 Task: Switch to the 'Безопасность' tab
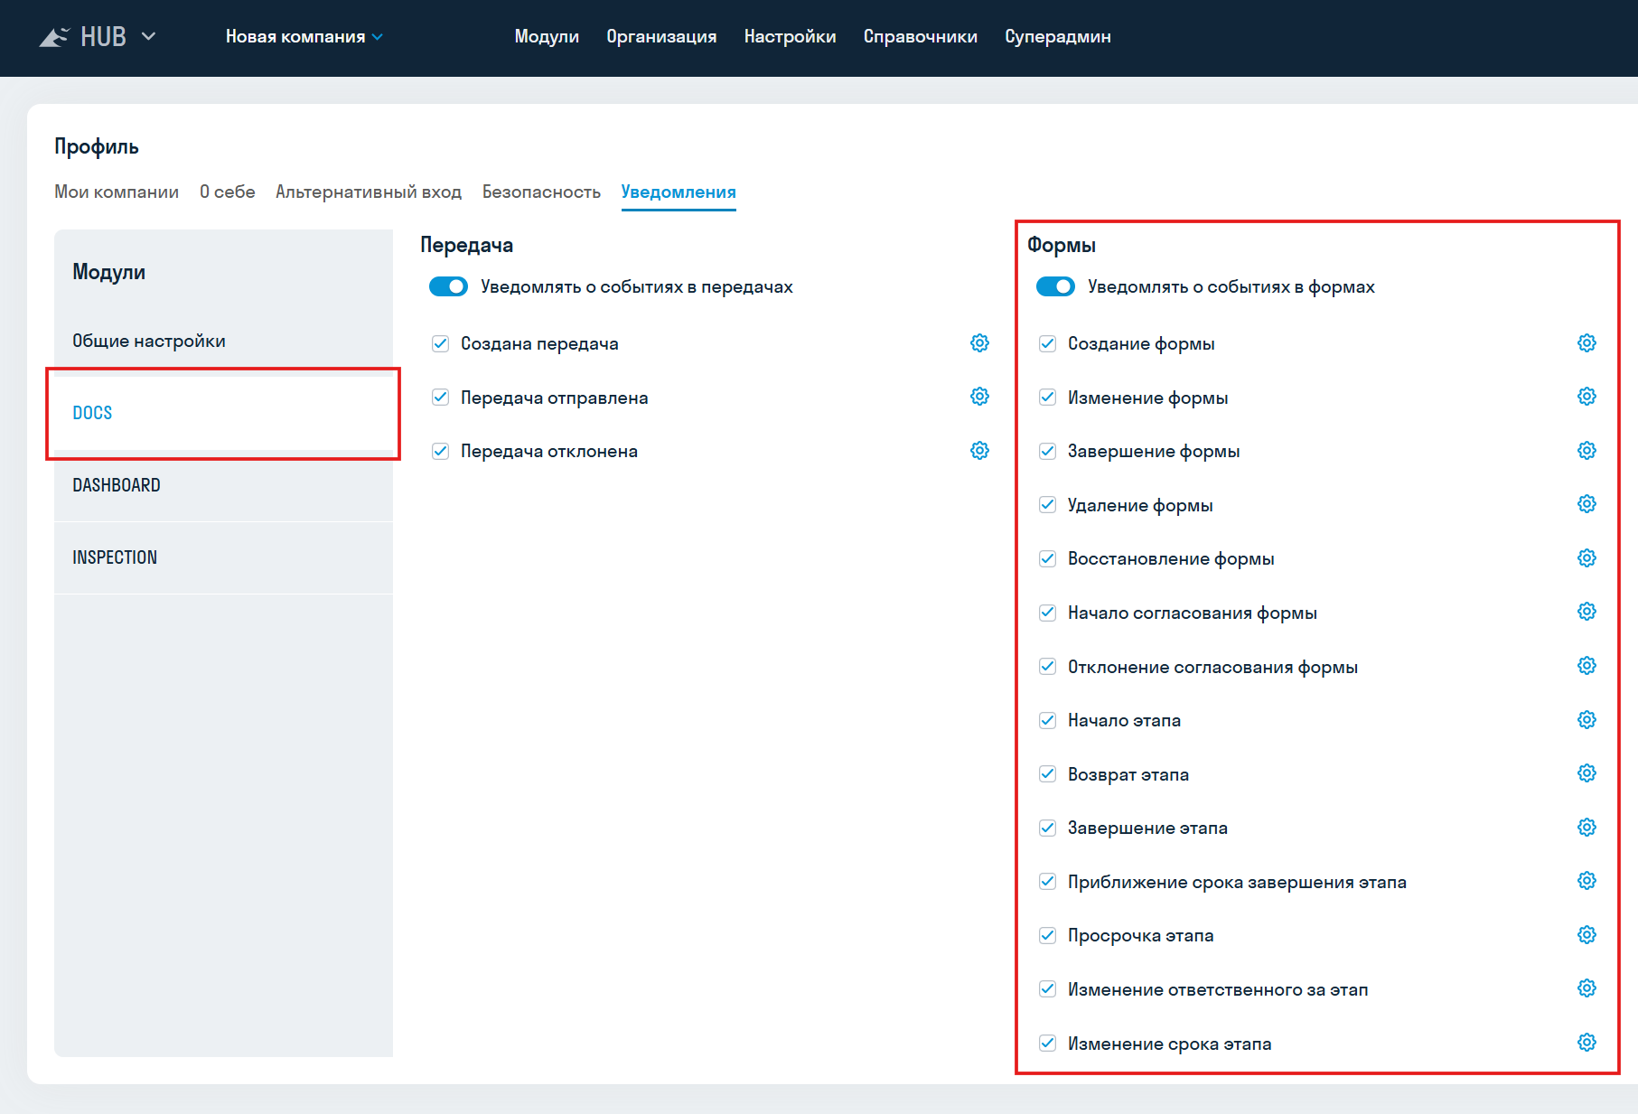pyautogui.click(x=541, y=192)
